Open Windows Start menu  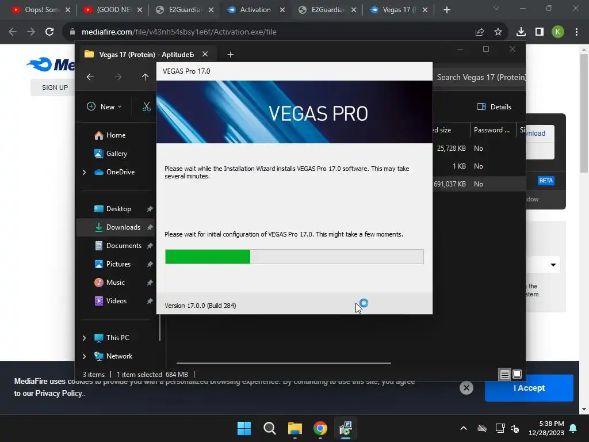click(244, 428)
